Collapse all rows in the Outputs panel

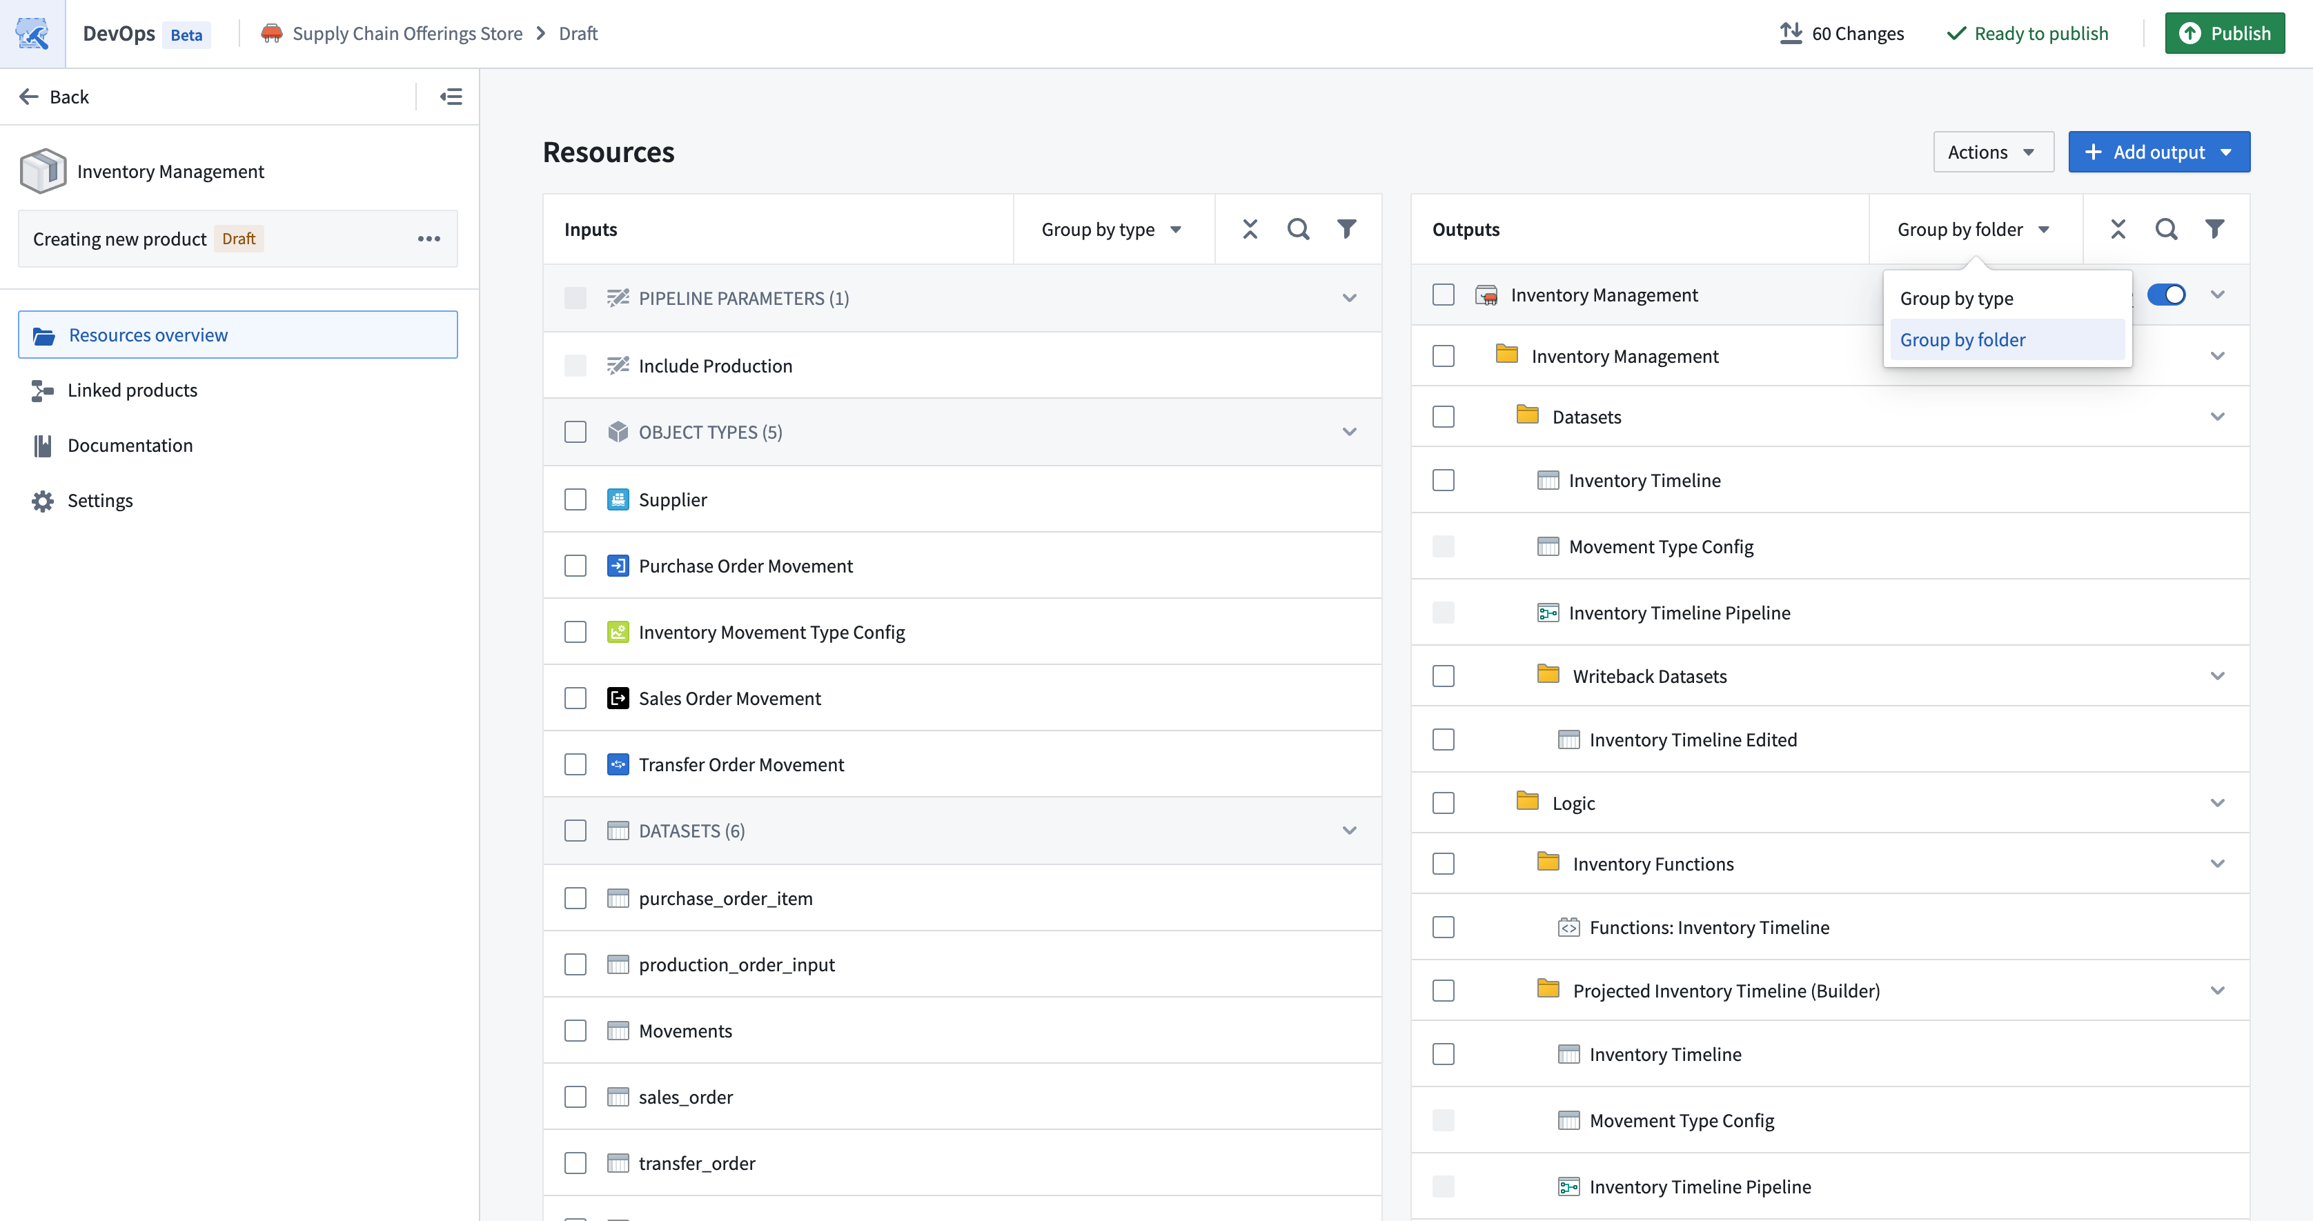pos(2118,229)
